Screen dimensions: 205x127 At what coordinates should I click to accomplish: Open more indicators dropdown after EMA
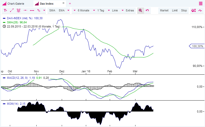coord(68,10)
